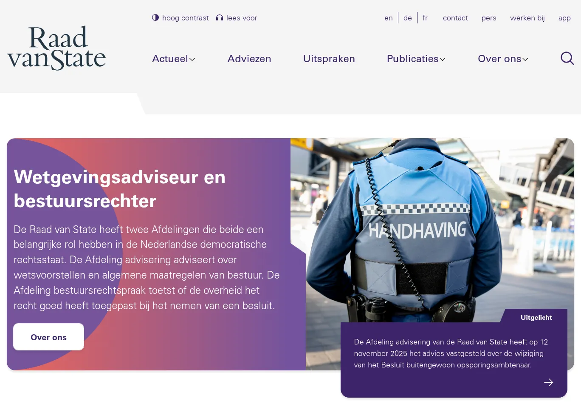
Task: Open the Over ons navigation dropdown
Action: (x=502, y=59)
